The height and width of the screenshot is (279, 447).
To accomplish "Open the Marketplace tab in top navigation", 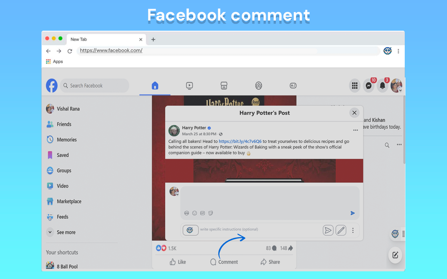I will (x=224, y=85).
